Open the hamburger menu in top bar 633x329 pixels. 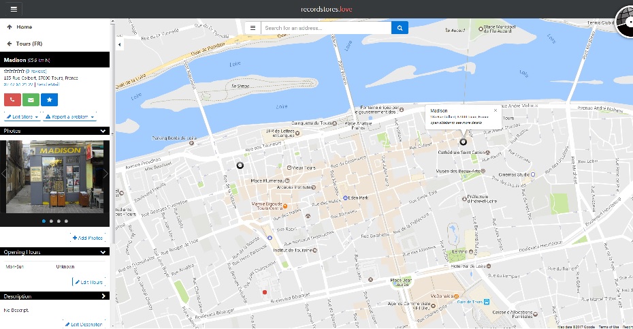pyautogui.click(x=14, y=9)
